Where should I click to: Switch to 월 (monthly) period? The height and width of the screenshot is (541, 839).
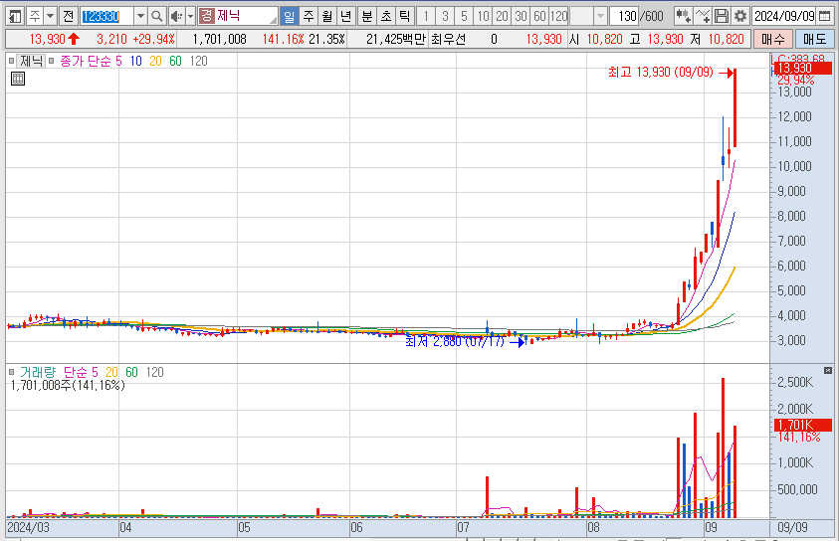(x=326, y=16)
